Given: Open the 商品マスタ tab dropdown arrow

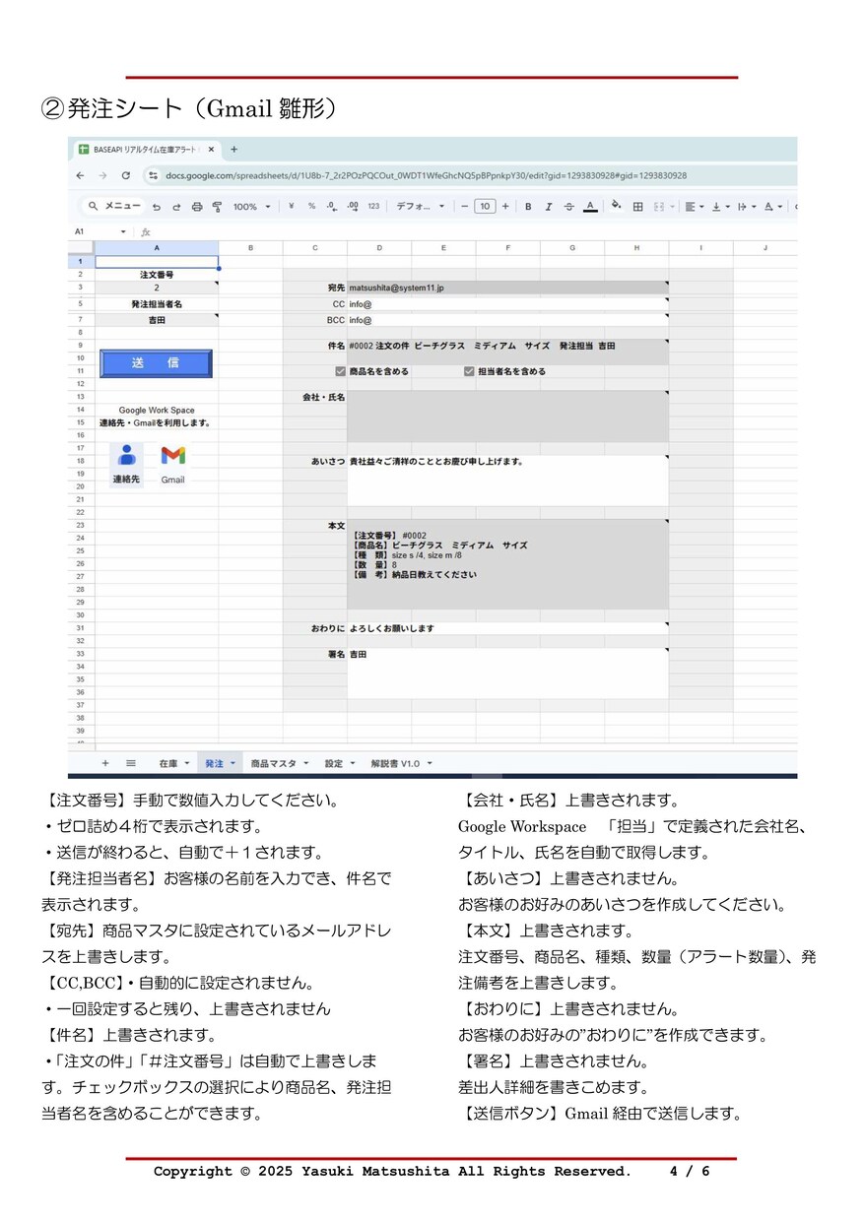Looking at the screenshot, I should (305, 763).
